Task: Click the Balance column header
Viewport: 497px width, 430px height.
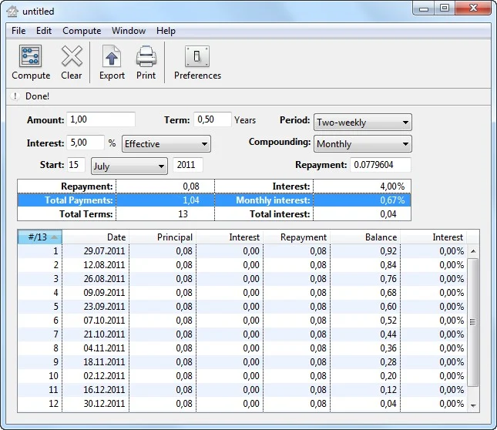Action: tap(365, 237)
